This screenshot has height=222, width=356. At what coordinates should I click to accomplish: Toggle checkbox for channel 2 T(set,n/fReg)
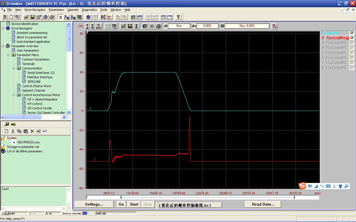point(352,38)
